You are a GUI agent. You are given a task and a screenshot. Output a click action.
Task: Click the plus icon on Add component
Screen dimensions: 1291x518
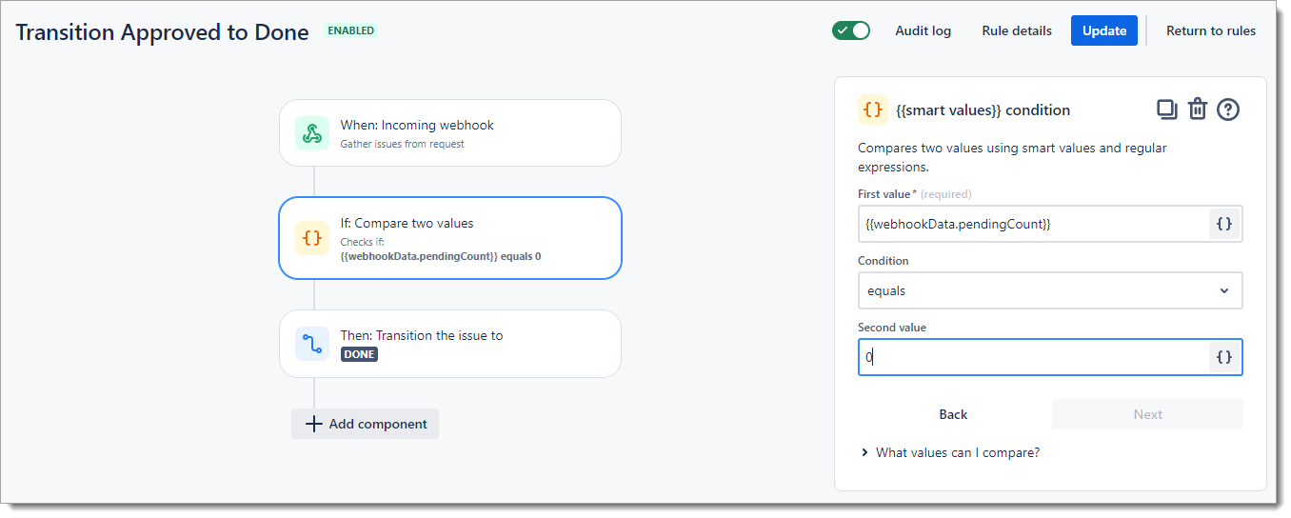click(314, 424)
